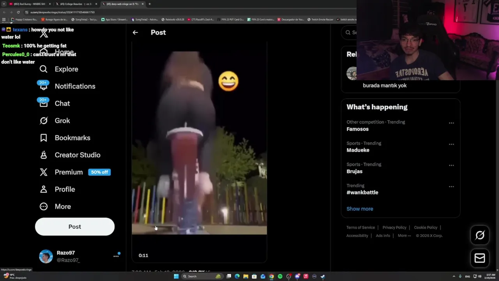Open Brujas trending topic
This screenshot has width=499, height=281.
coord(354,171)
